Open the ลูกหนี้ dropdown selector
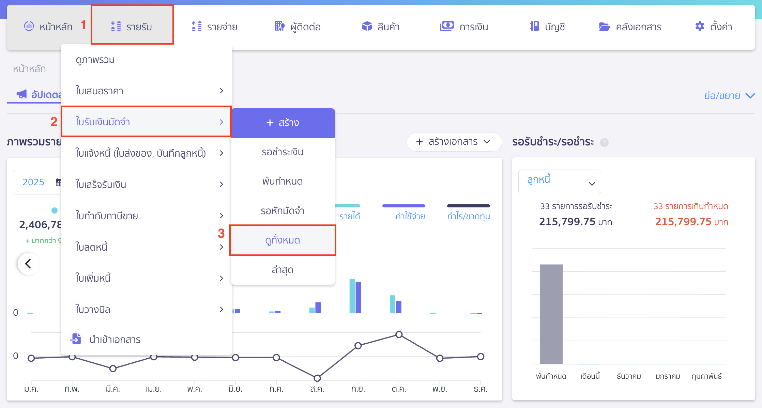 point(559,182)
